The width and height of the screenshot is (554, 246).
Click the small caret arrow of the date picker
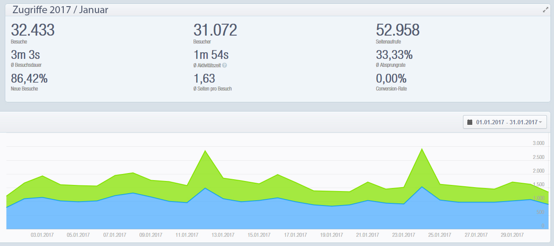pos(540,122)
